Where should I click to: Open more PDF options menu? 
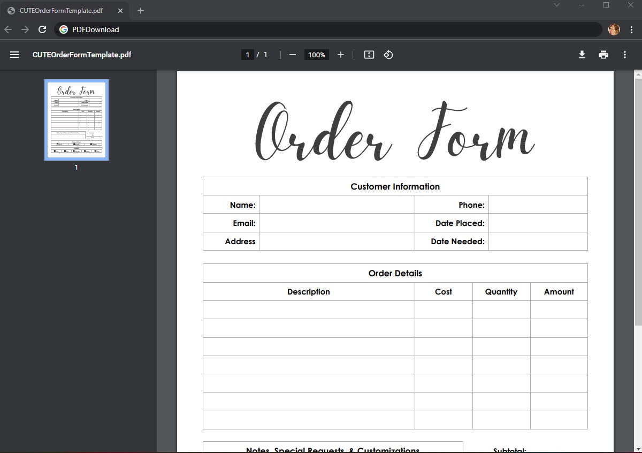click(x=625, y=54)
